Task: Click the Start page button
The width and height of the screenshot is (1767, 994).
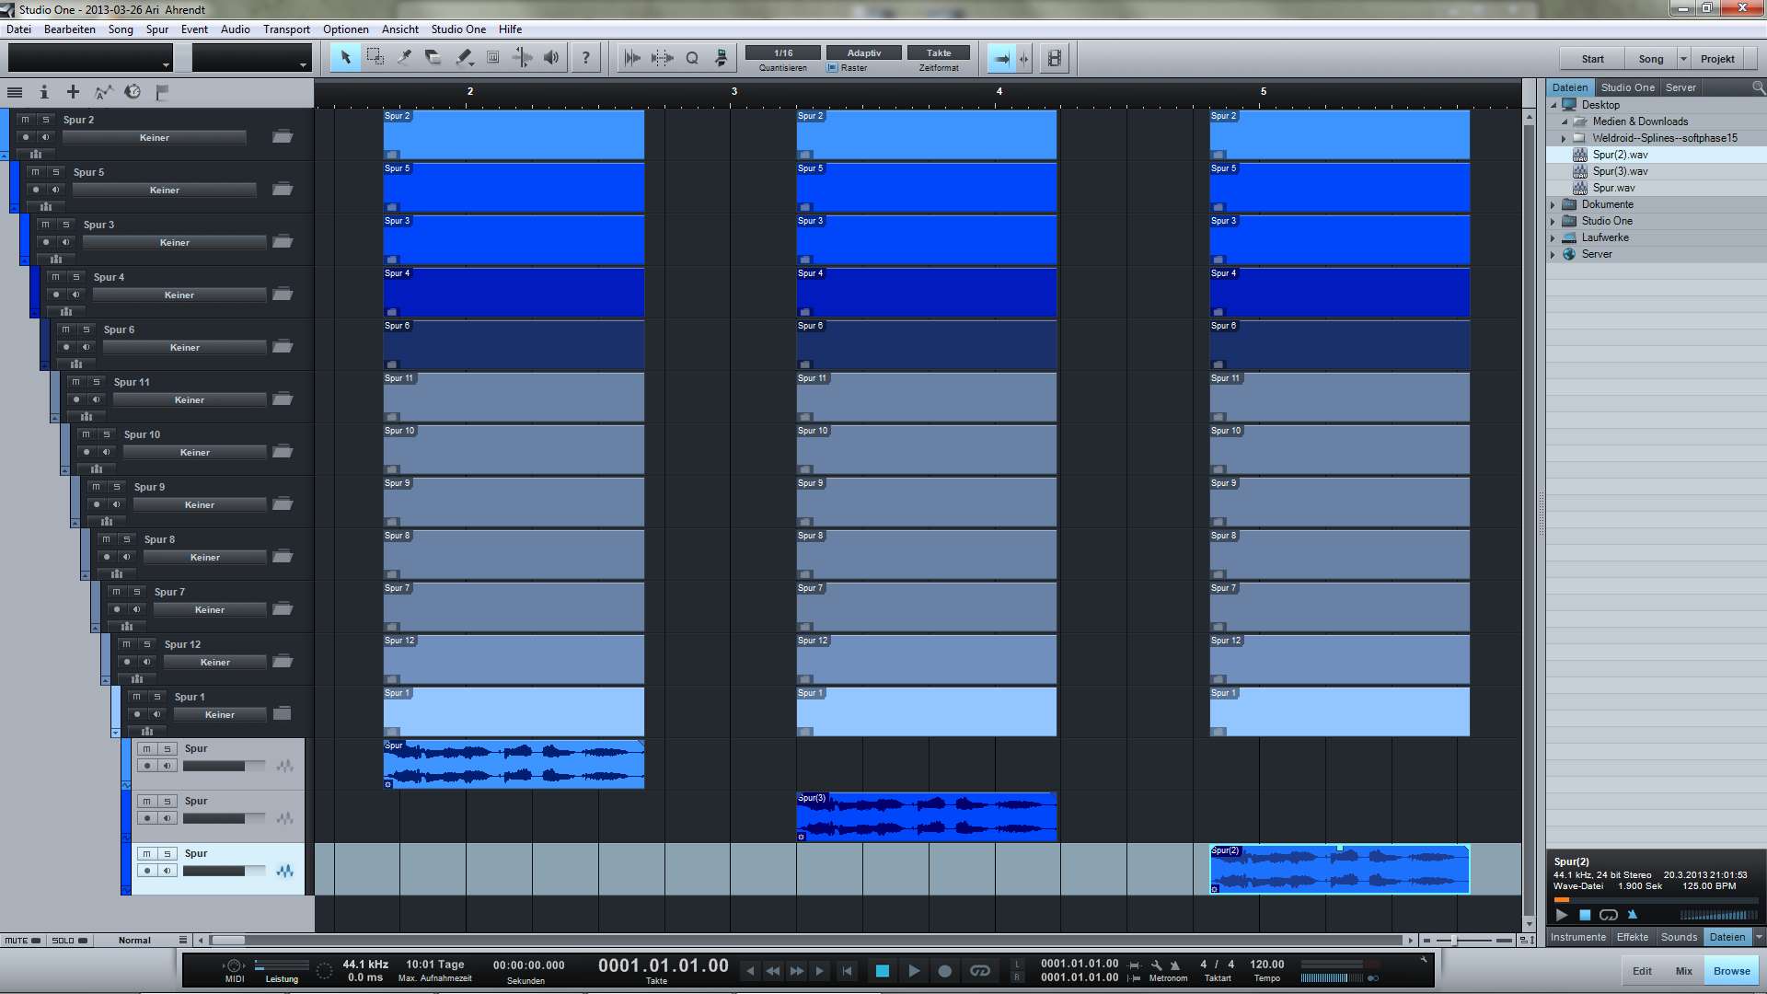Action: (x=1592, y=59)
